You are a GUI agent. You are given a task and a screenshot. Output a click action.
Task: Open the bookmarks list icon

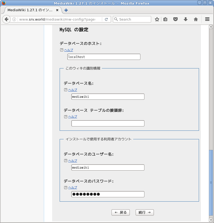165,19
